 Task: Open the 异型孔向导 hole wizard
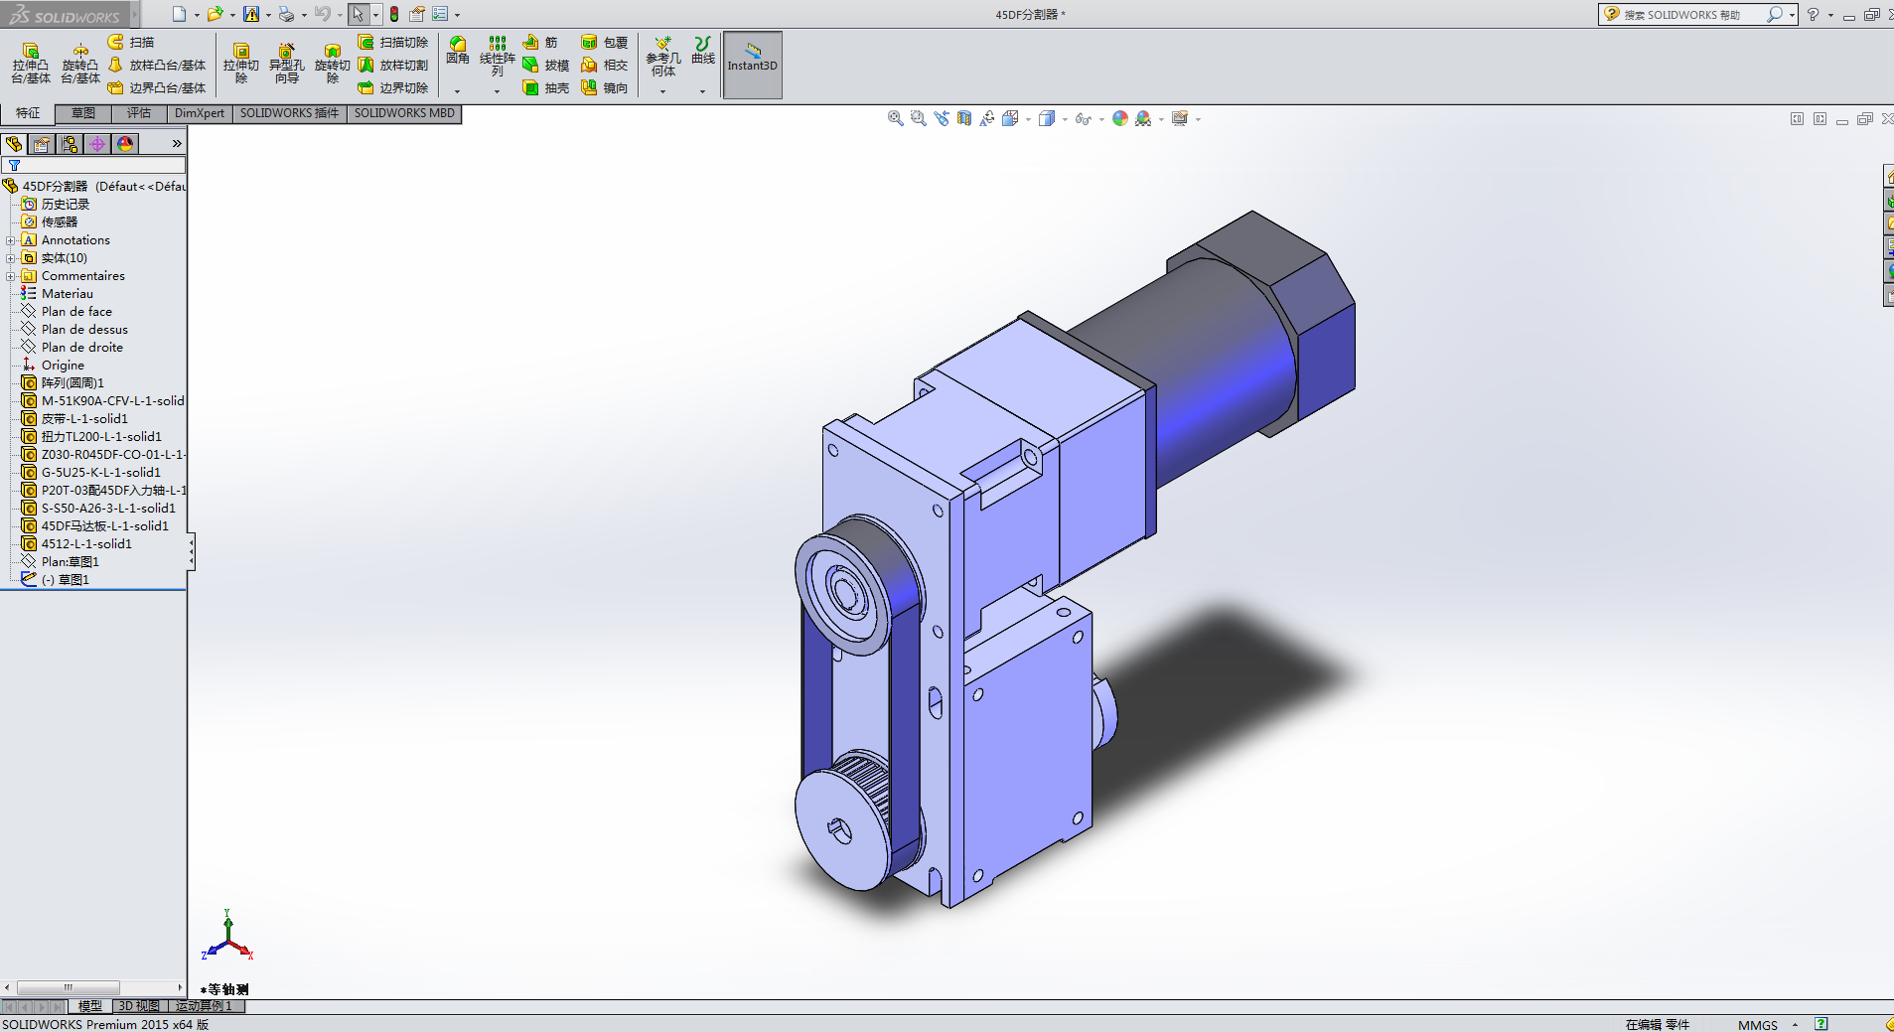tap(286, 64)
